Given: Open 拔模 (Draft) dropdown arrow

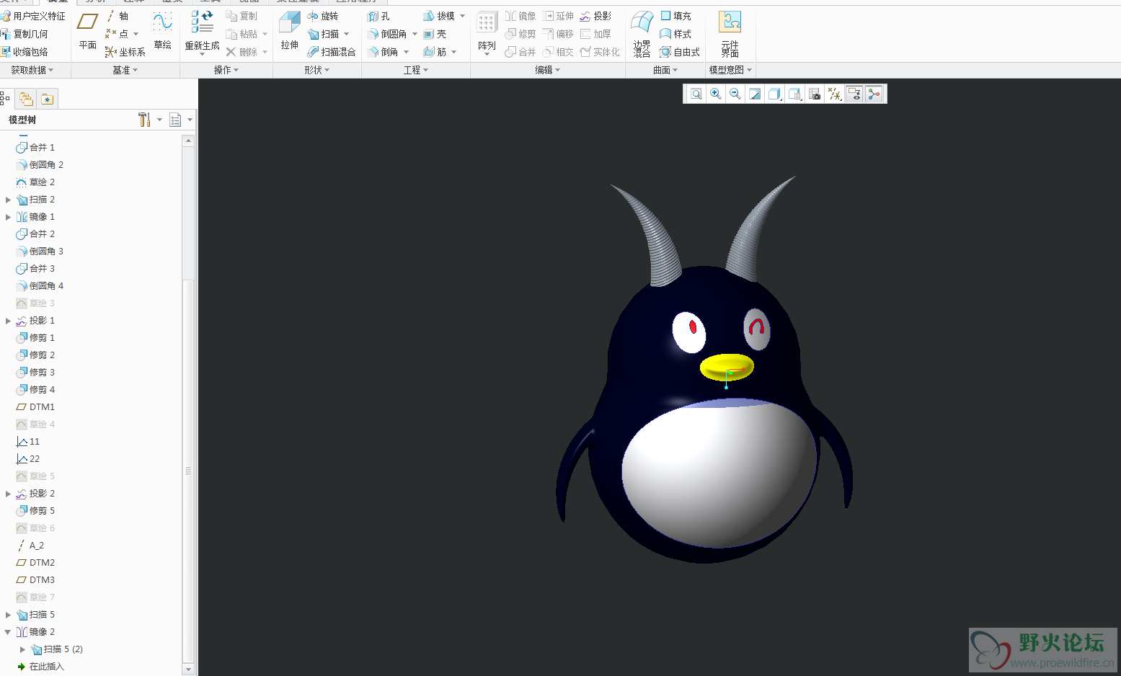Looking at the screenshot, I should click(462, 16).
